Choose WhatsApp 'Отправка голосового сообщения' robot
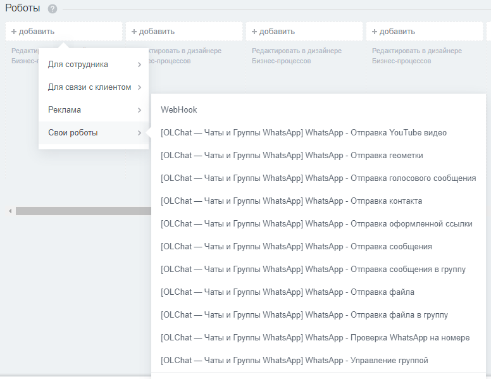The width and height of the screenshot is (491, 379). [x=318, y=178]
